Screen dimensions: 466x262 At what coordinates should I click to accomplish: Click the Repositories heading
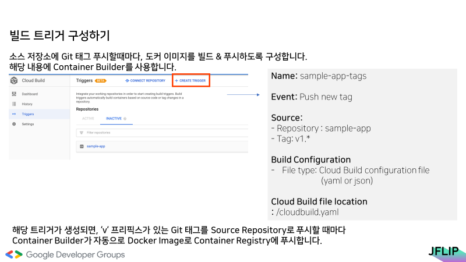(x=87, y=109)
